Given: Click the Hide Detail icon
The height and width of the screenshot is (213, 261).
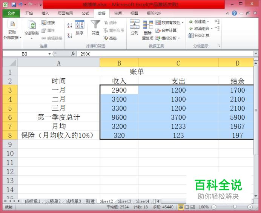Looking at the screenshot, I should pos(217,28).
